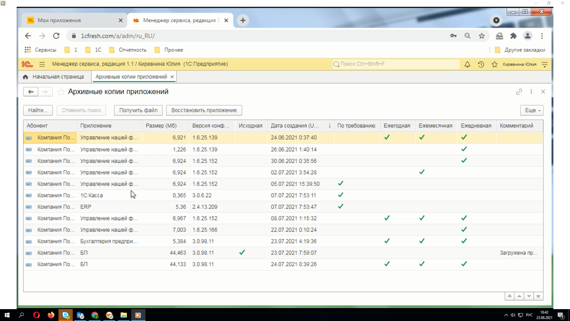
Task: Bookmark this page with the star
Action: point(482,36)
